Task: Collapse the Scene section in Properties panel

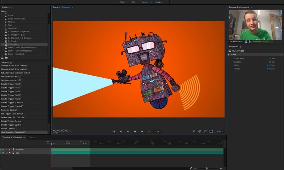Action: click(x=229, y=55)
